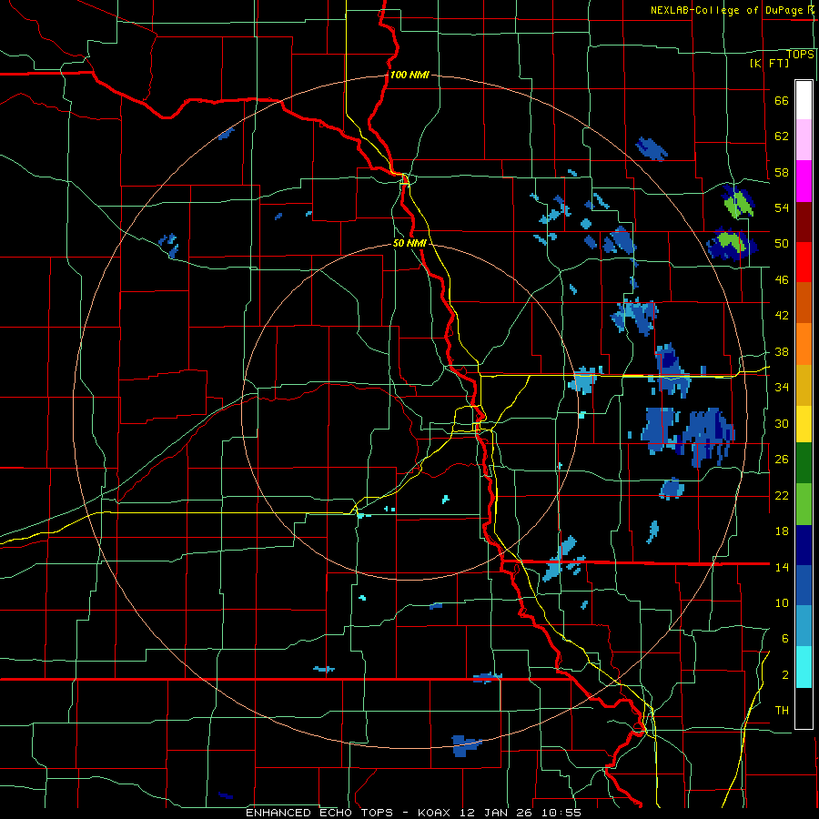Click the "ENHANCED ECHO TOPS - KOAX" caption
This screenshot has height=819, width=819.
349,813
